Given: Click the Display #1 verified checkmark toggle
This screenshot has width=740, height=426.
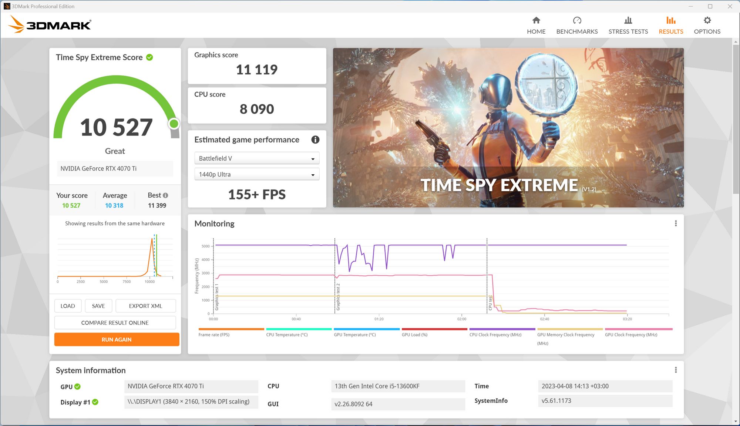Looking at the screenshot, I should (x=94, y=402).
